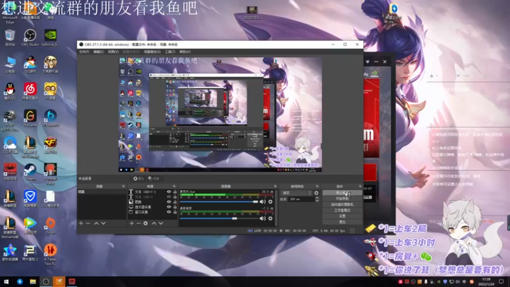Viewport: 510px width, 287px height.
Task: Open It Takes Two desktop shortcut
Action: [x=50, y=254]
